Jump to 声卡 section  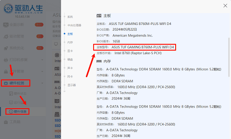70,68
